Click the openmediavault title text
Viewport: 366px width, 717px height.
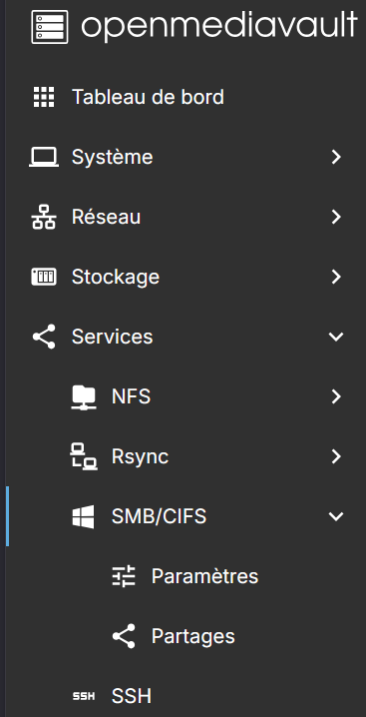(x=219, y=26)
